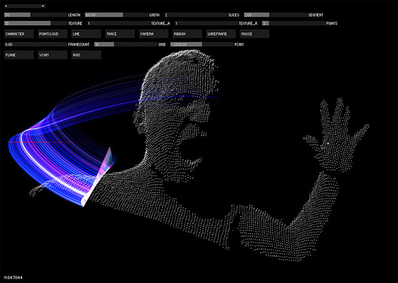Toggle the POINTCLOUD display option
The image size is (398, 283).
click(52, 33)
